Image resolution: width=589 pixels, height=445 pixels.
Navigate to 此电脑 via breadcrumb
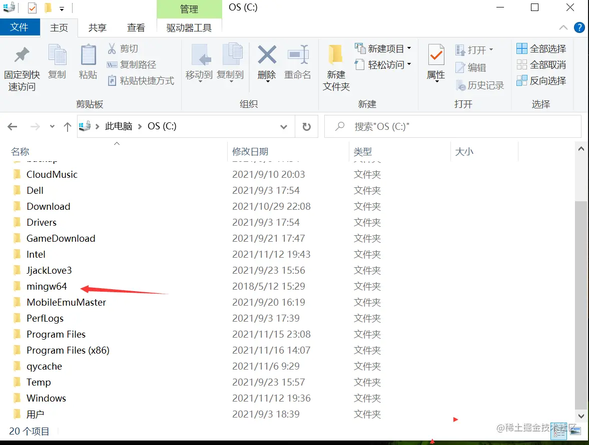[x=119, y=126]
